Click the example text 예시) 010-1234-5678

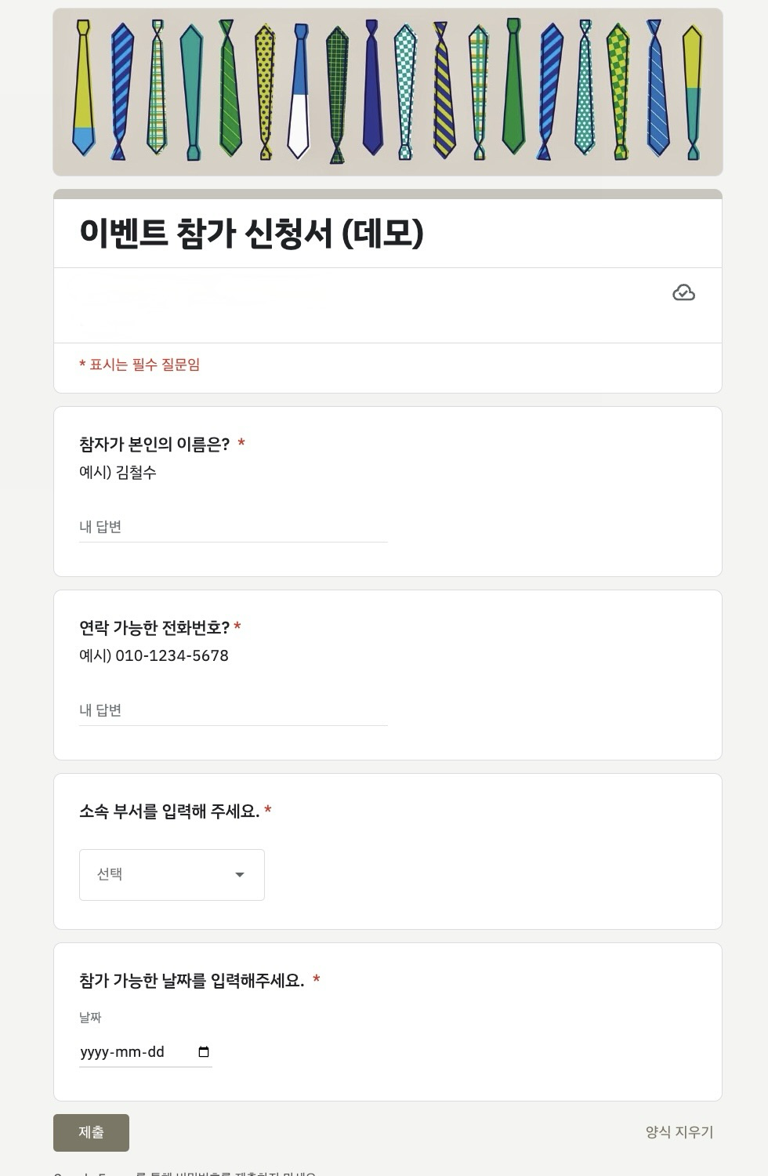click(x=154, y=655)
